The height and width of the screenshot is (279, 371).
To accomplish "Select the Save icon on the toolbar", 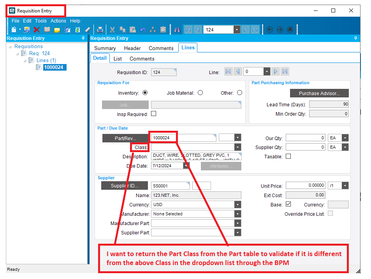I will point(27,29).
